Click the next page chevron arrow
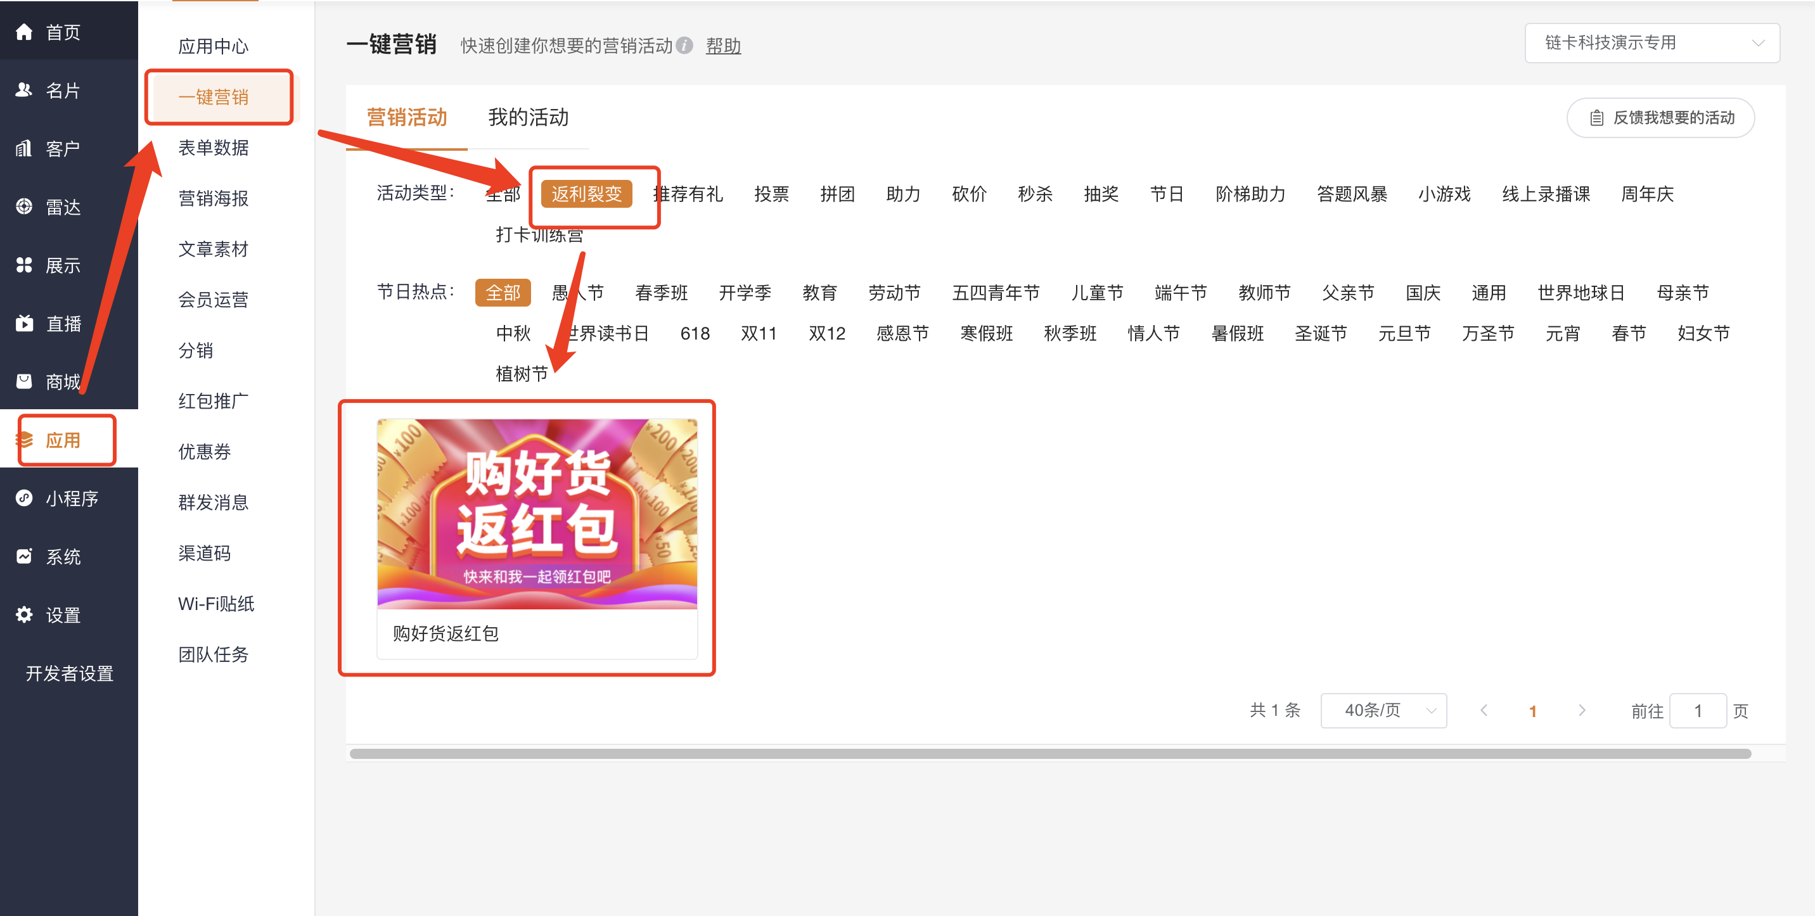The height and width of the screenshot is (916, 1815). (x=1582, y=710)
